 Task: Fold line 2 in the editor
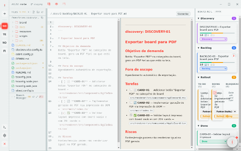coord(53,27)
